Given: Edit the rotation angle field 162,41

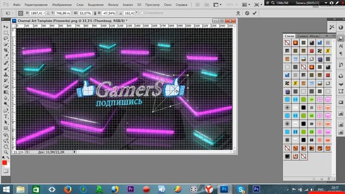Looking at the screenshot, I should pyautogui.click(x=129, y=13).
